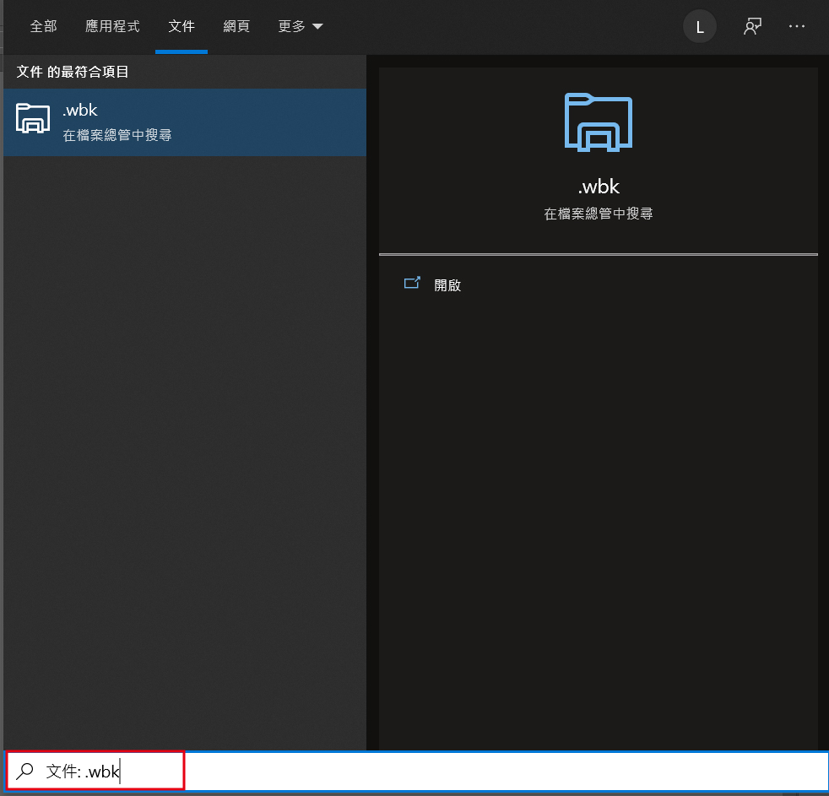
Task: Click the open-in-new-window icon beside 開啟
Action: [412, 284]
